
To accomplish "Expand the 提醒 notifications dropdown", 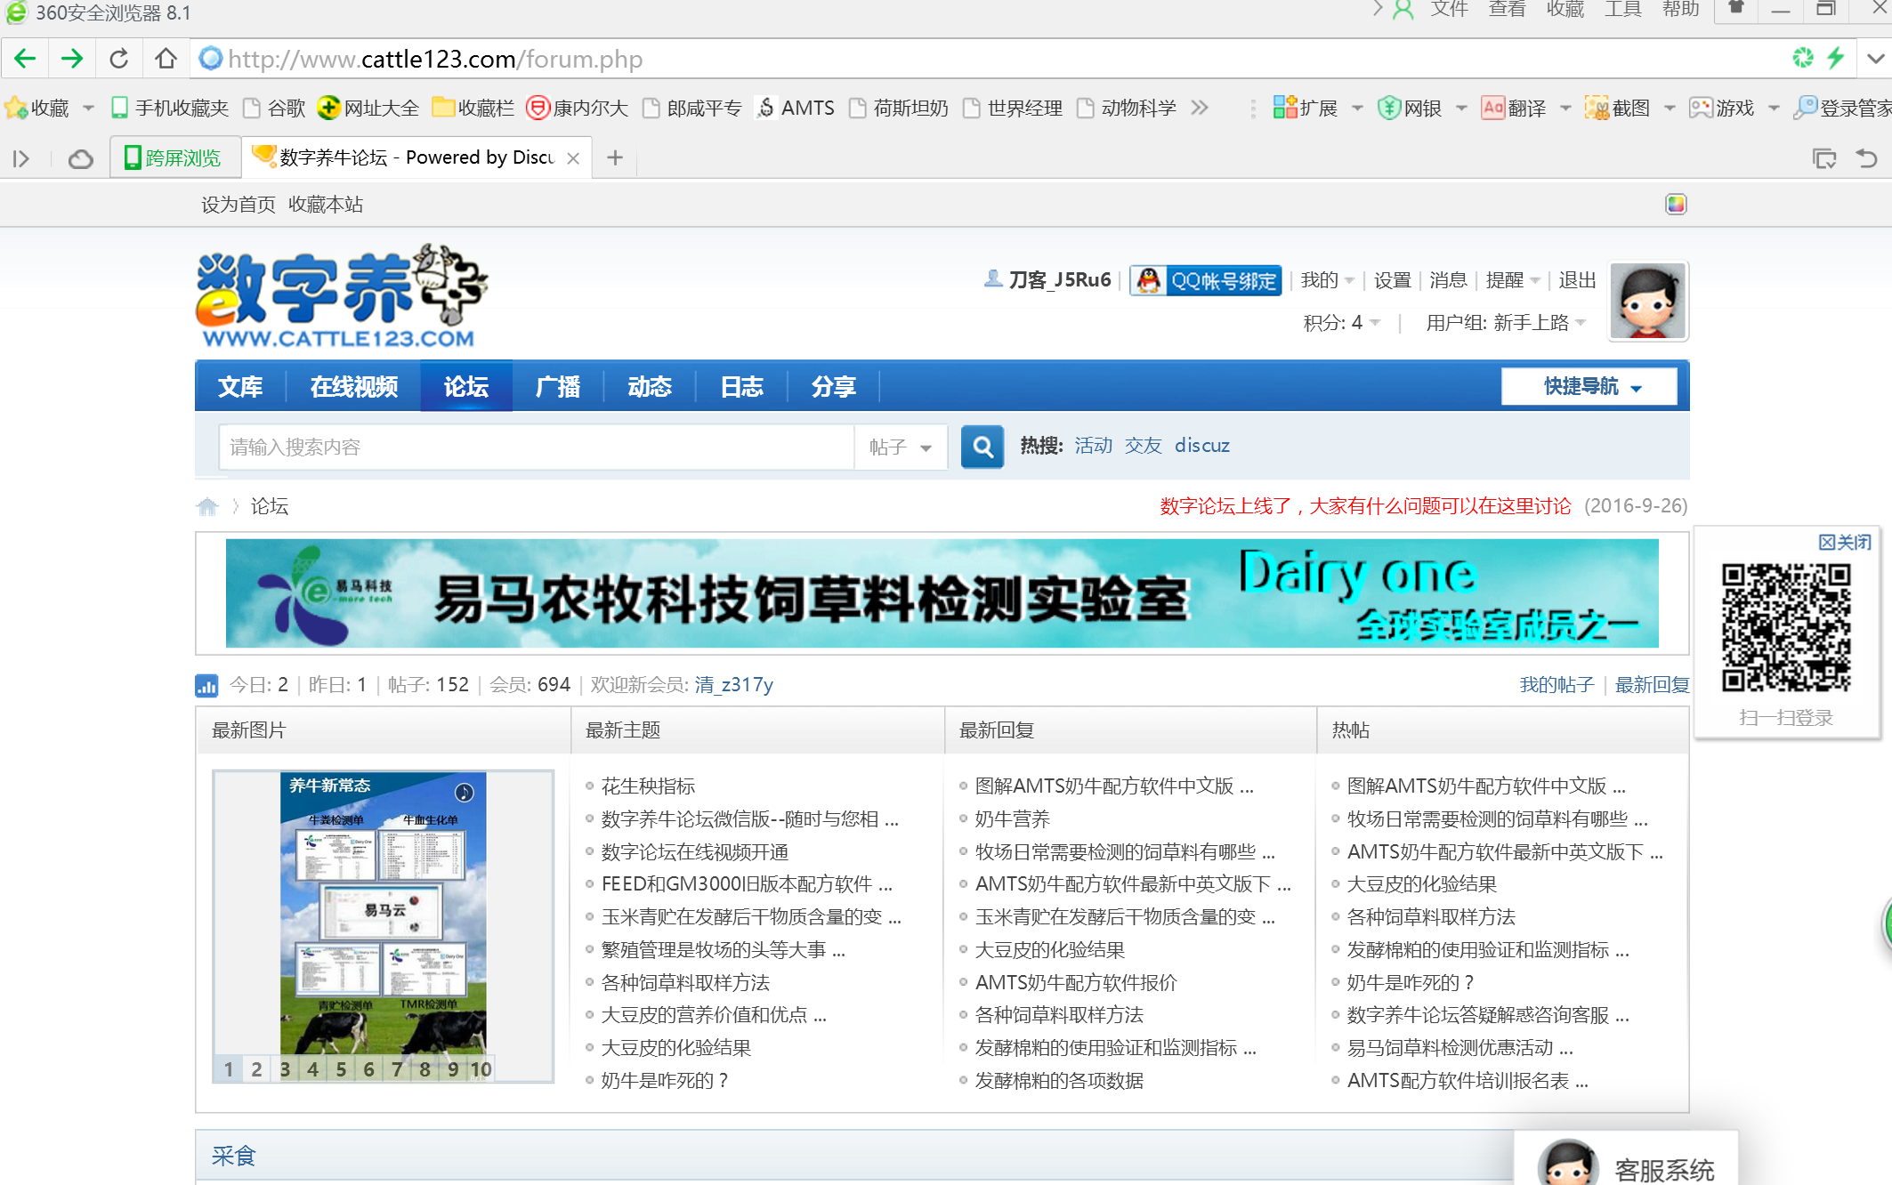I will tap(1513, 280).
